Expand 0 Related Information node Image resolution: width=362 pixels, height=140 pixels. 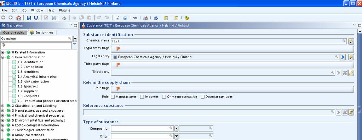pyautogui.click(x=3, y=52)
